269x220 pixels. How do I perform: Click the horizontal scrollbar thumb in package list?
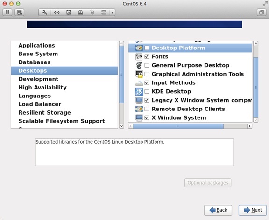(x=178, y=126)
